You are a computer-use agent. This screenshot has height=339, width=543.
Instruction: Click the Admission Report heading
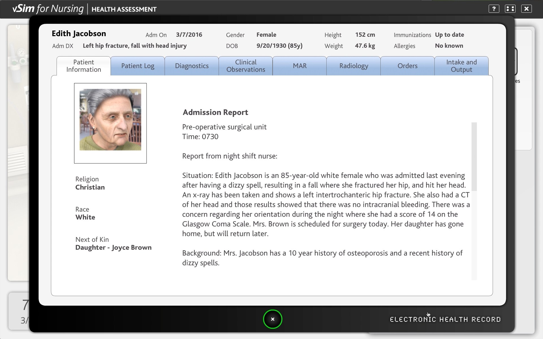tap(215, 112)
